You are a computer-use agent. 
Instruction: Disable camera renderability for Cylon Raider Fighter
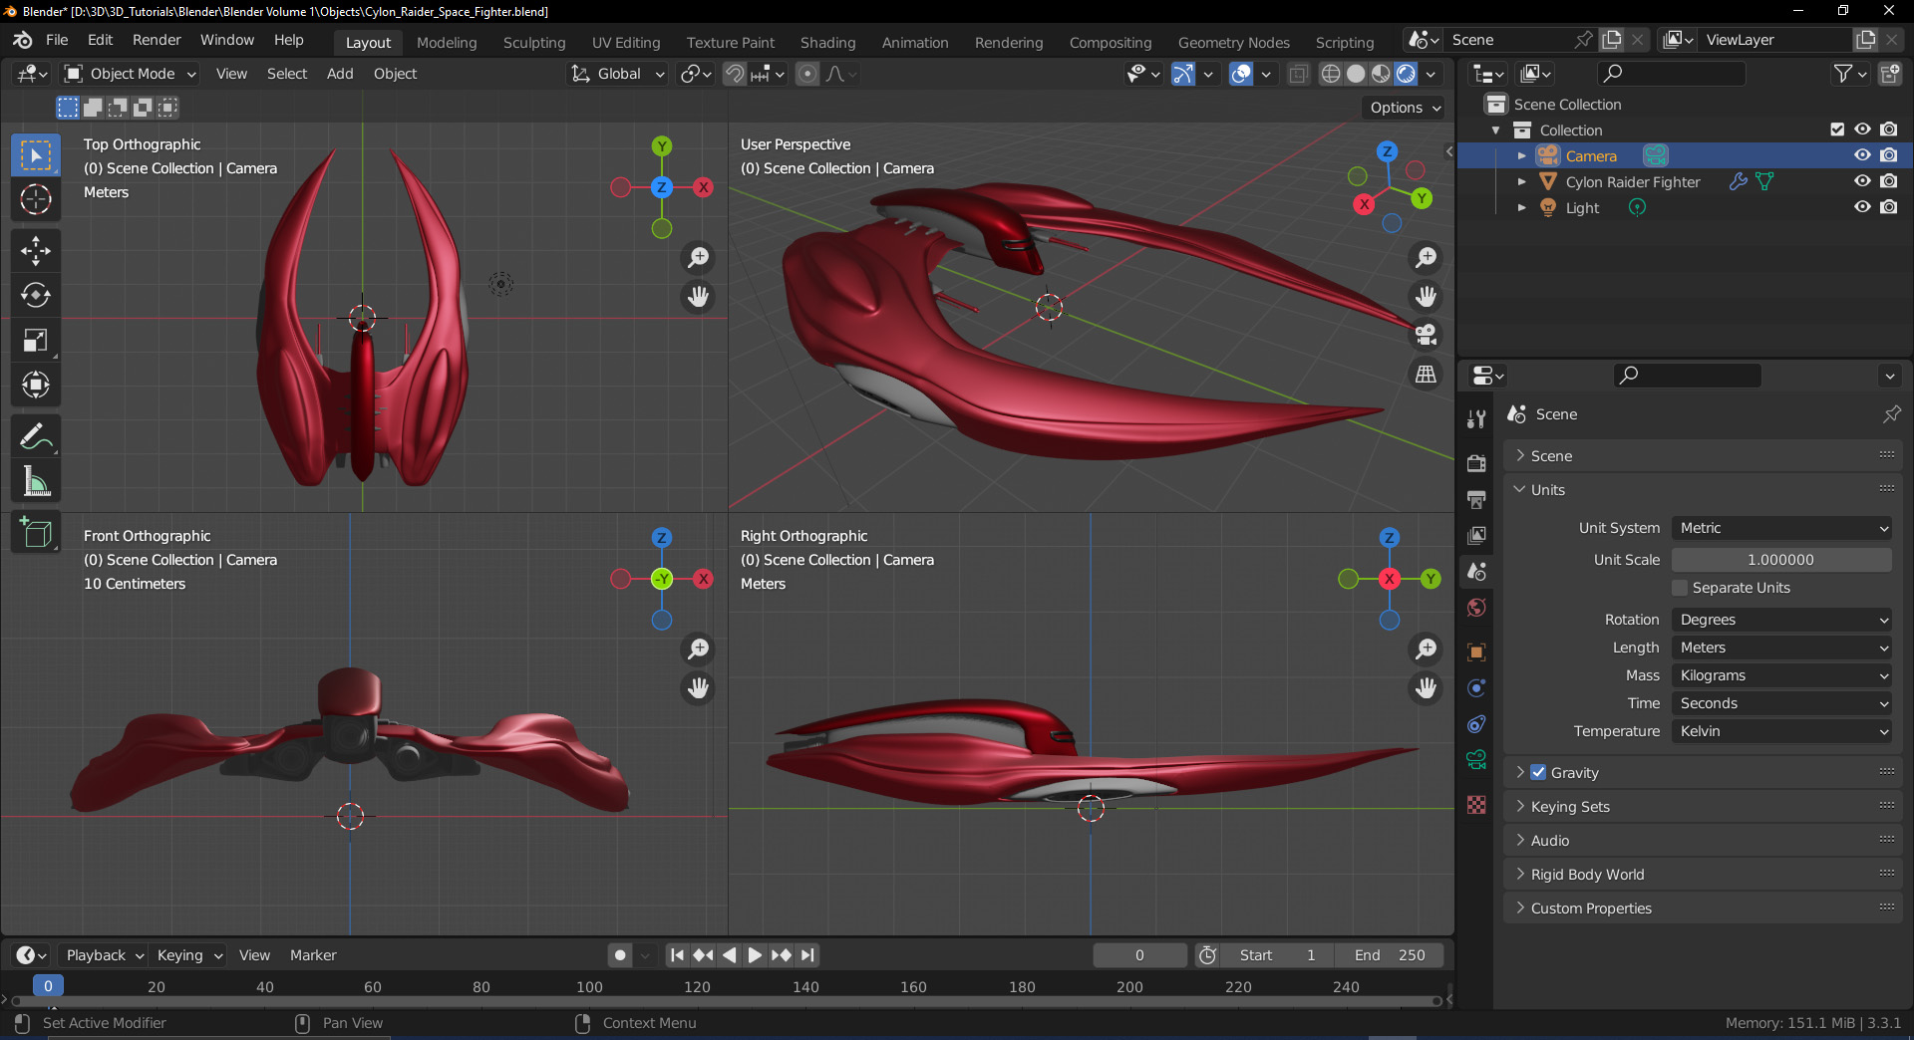pyautogui.click(x=1889, y=180)
